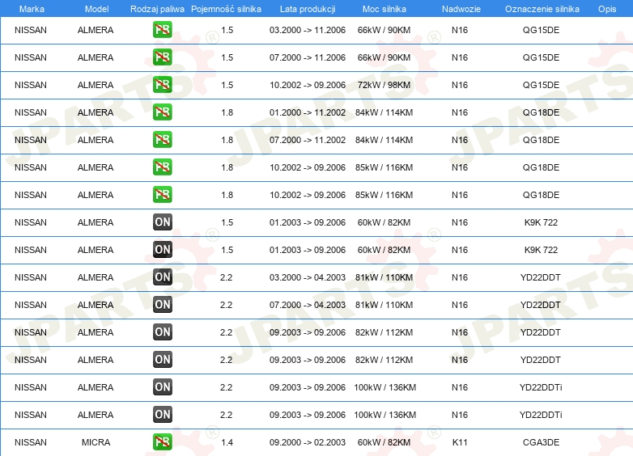
Task: Click the Opis column header
Action: click(x=607, y=9)
